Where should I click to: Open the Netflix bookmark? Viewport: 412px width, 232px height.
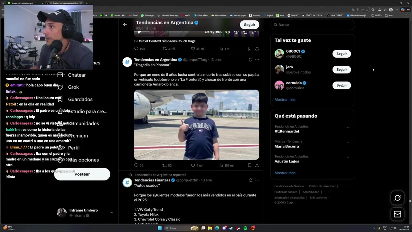click(x=186, y=15)
